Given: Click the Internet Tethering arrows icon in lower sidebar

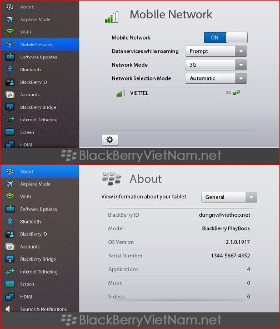Looking at the screenshot, I should point(10,272).
